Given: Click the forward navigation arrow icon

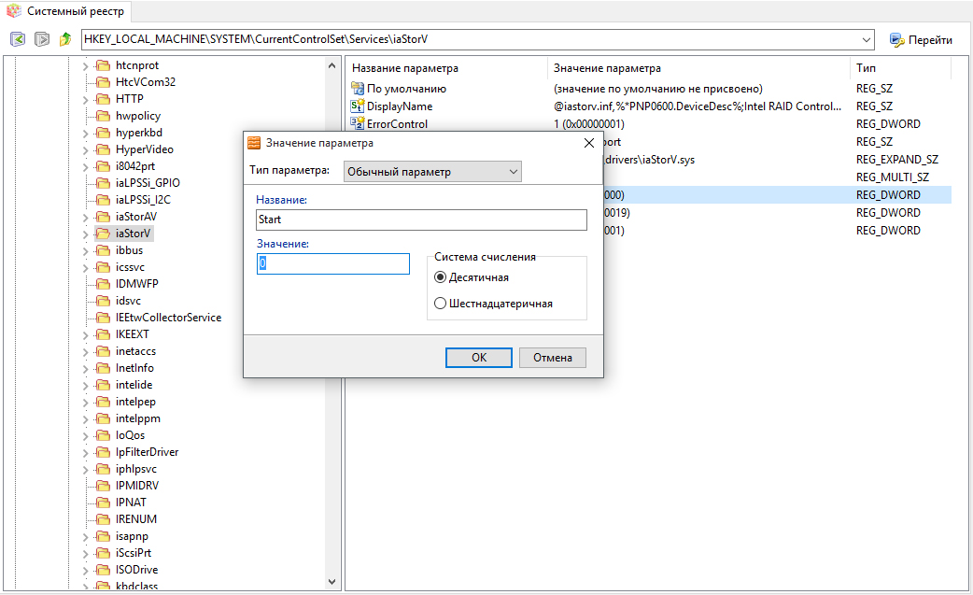Looking at the screenshot, I should (42, 39).
